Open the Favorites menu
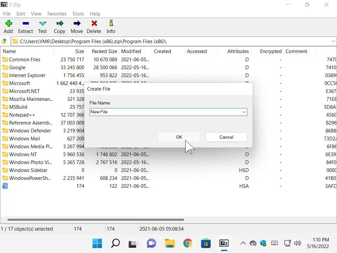The image size is (337, 253). 57,14
